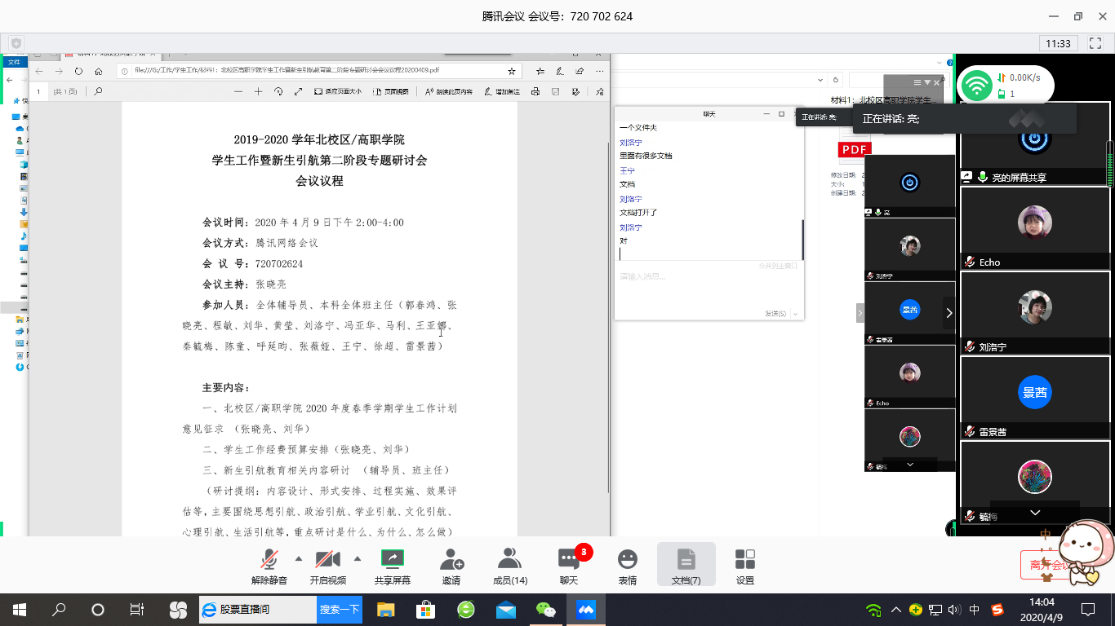Click the 离开会议 leave meeting button
This screenshot has height=626, width=1115.
(1049, 565)
